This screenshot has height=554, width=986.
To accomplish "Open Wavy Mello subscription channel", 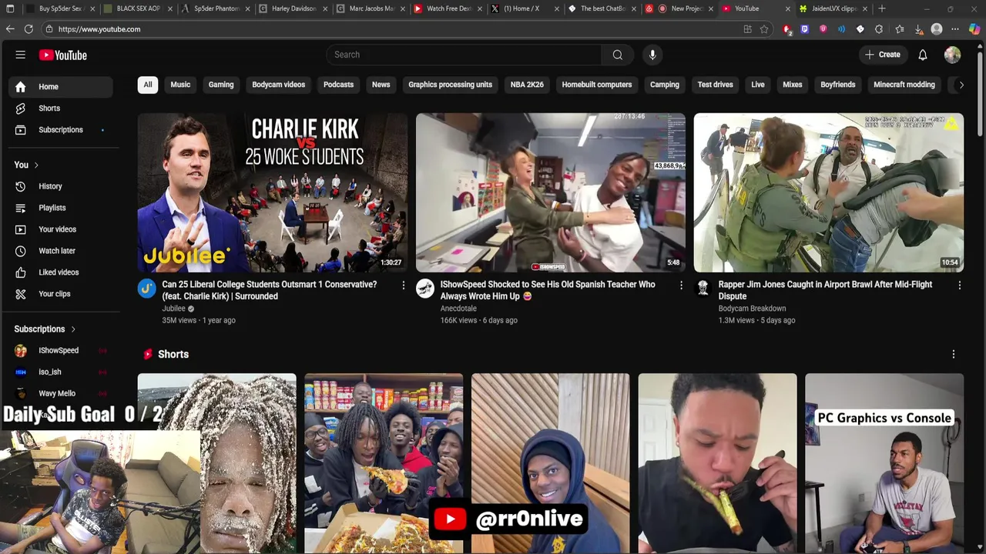I will point(61,393).
